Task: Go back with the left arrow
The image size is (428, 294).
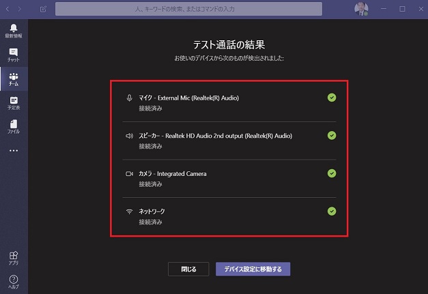Action: pos(8,9)
